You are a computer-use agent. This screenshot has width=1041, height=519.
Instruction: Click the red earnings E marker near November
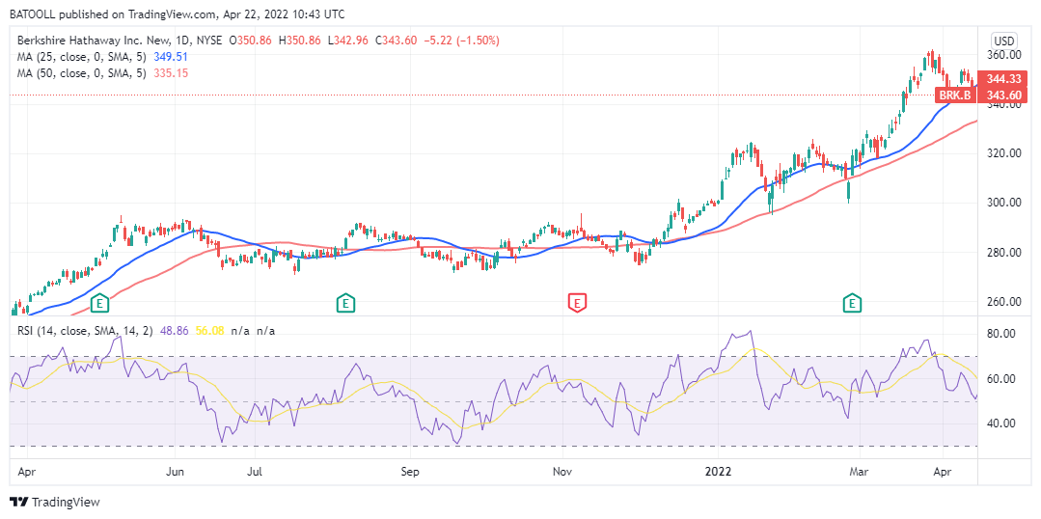pyautogui.click(x=578, y=303)
